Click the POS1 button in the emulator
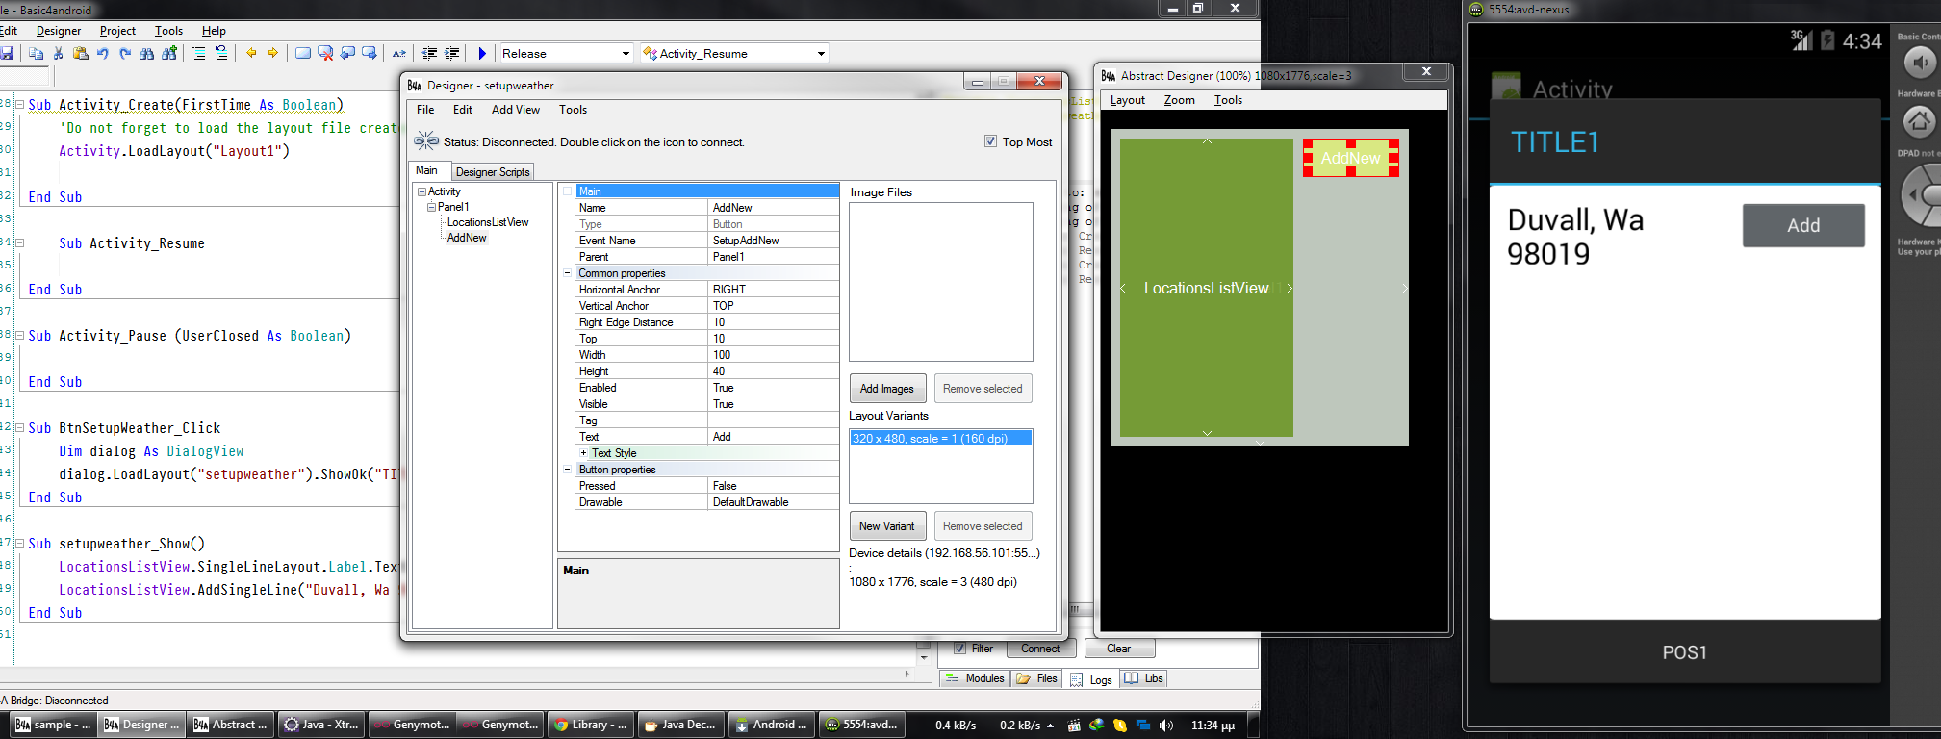This screenshot has height=739, width=1941. [x=1685, y=652]
